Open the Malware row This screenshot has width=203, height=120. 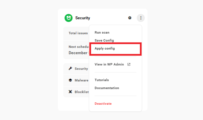pos(76,80)
